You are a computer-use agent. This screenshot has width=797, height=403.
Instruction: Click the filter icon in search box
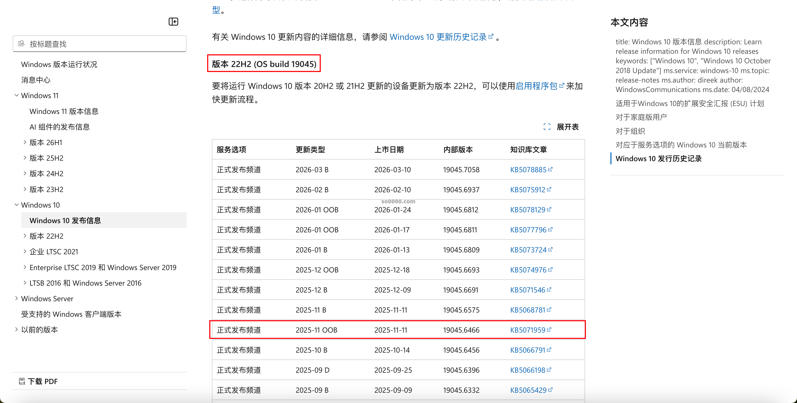pos(21,44)
